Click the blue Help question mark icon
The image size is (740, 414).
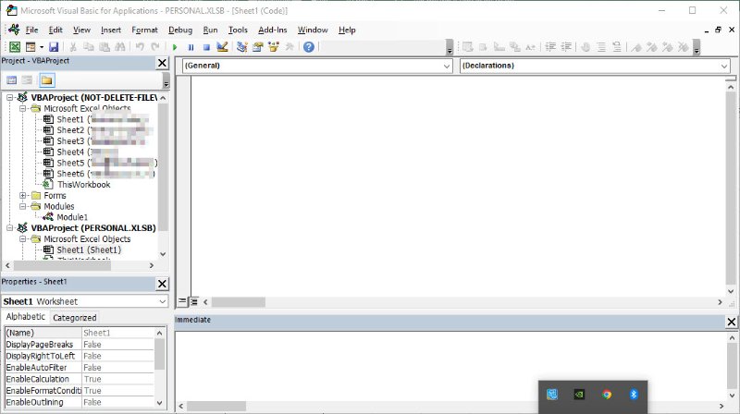point(309,47)
